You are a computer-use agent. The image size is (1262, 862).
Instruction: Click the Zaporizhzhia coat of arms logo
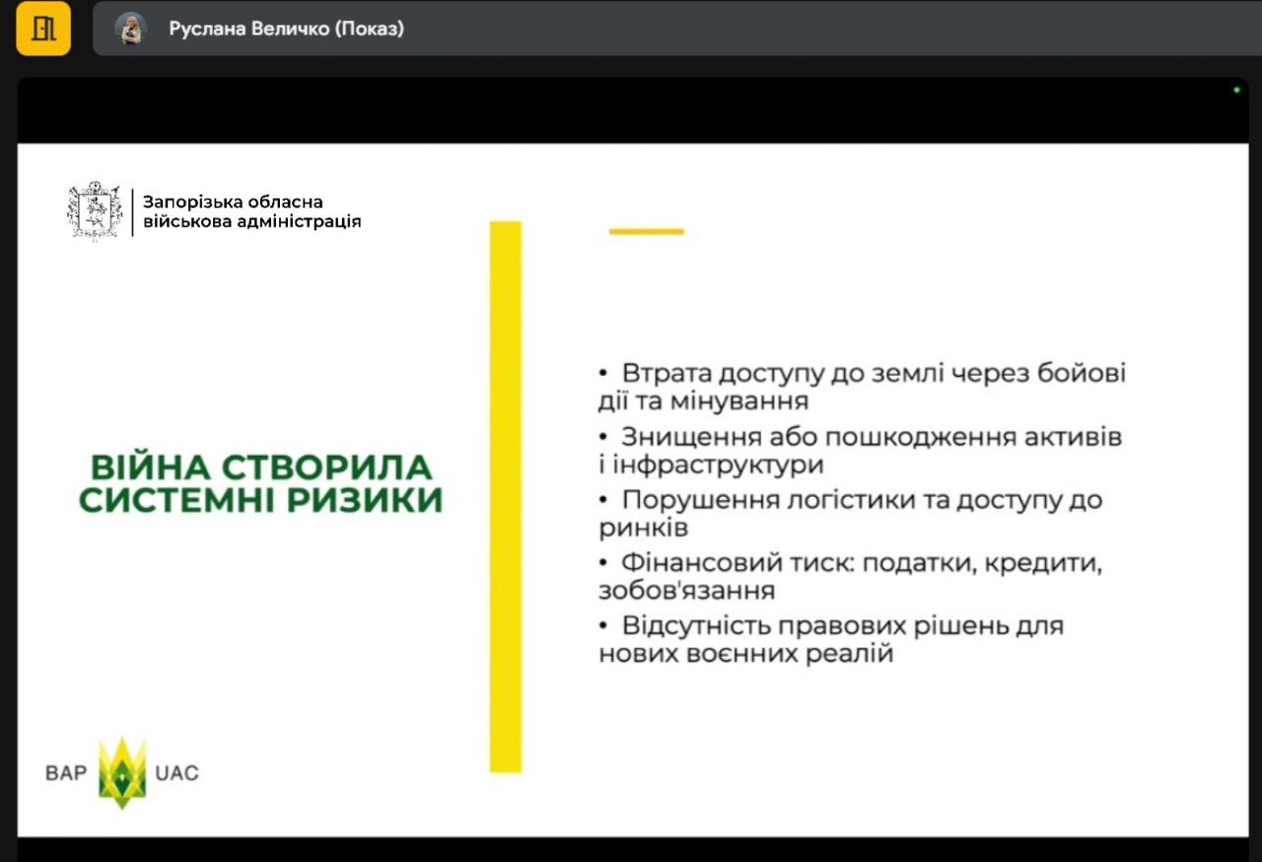95,210
